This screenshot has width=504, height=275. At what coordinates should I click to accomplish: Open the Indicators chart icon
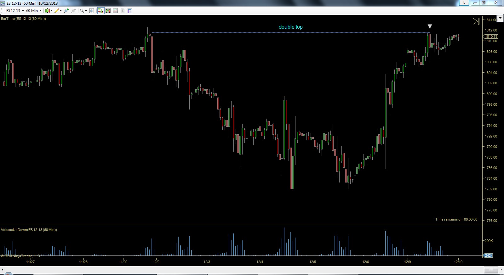pyautogui.click(x=115, y=11)
